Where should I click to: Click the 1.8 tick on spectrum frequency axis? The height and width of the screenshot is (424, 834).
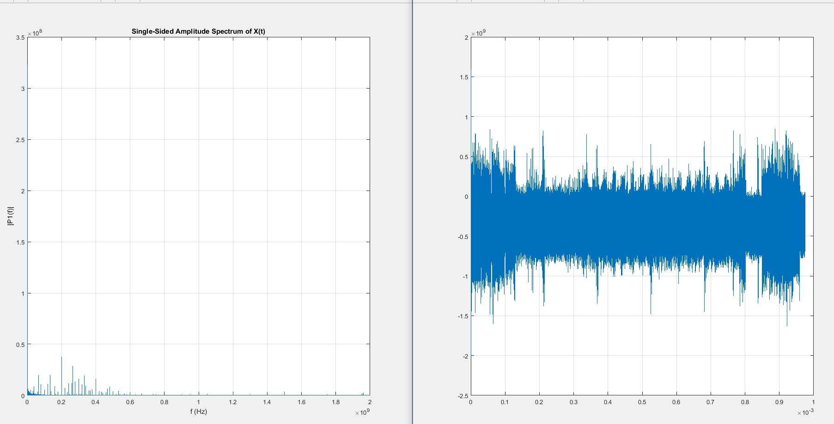tap(335, 402)
